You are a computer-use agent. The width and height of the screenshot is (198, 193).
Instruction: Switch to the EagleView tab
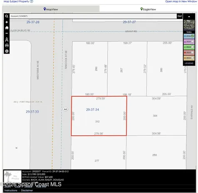pos(148,9)
